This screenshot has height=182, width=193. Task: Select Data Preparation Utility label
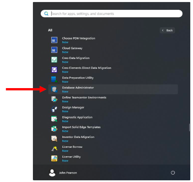[78, 78]
